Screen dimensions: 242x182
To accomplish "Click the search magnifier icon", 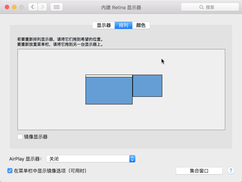I will 202,7.
